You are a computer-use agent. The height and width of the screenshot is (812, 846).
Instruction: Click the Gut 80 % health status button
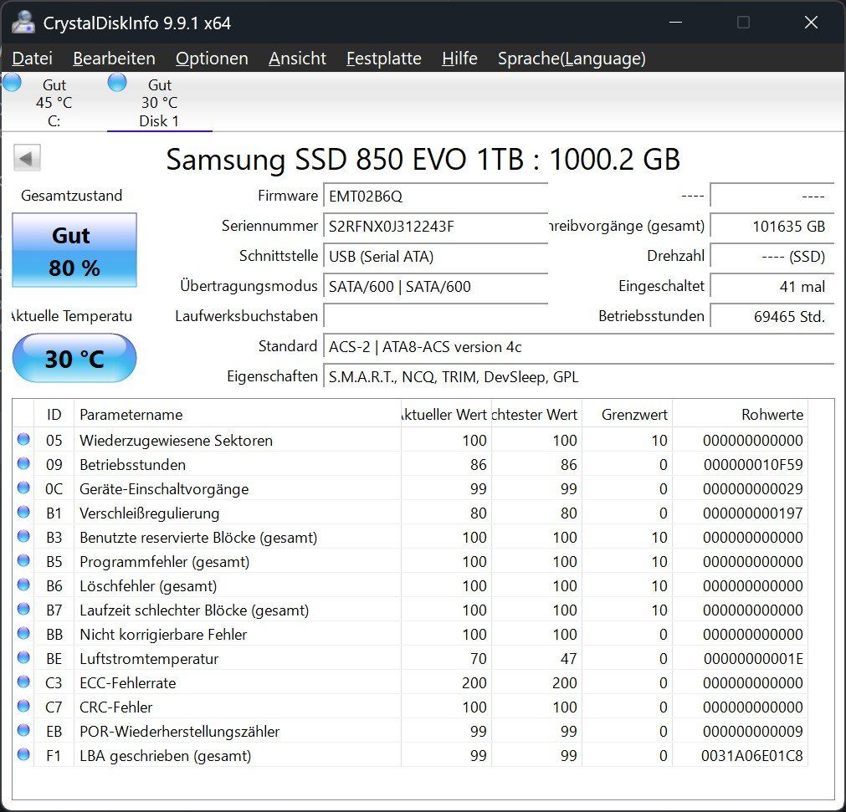pyautogui.click(x=74, y=250)
